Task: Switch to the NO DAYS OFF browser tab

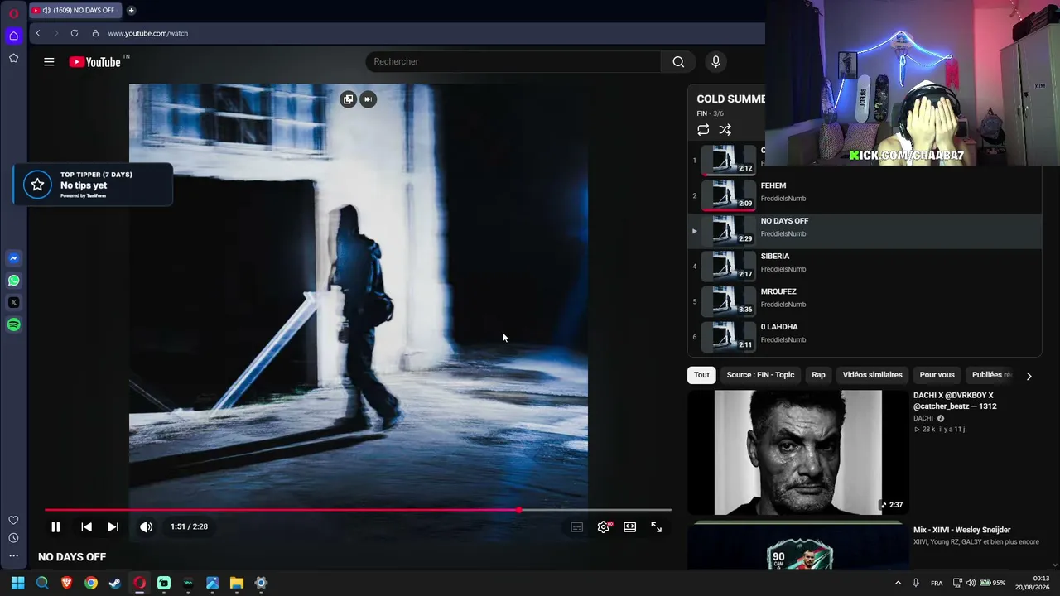Action: click(x=75, y=11)
